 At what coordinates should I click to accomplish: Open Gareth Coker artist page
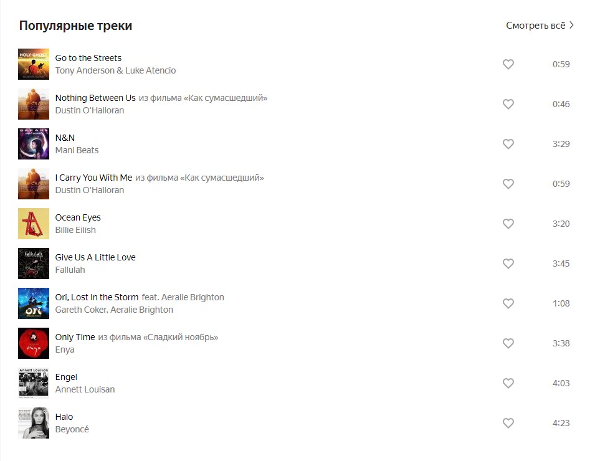[81, 310]
